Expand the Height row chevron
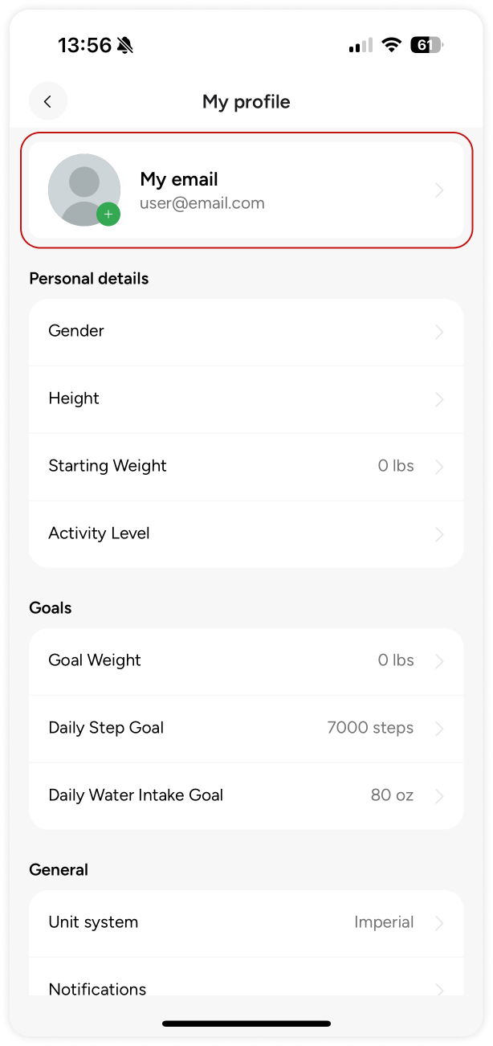Image resolution: width=493 pixels, height=1046 pixels. click(x=439, y=399)
